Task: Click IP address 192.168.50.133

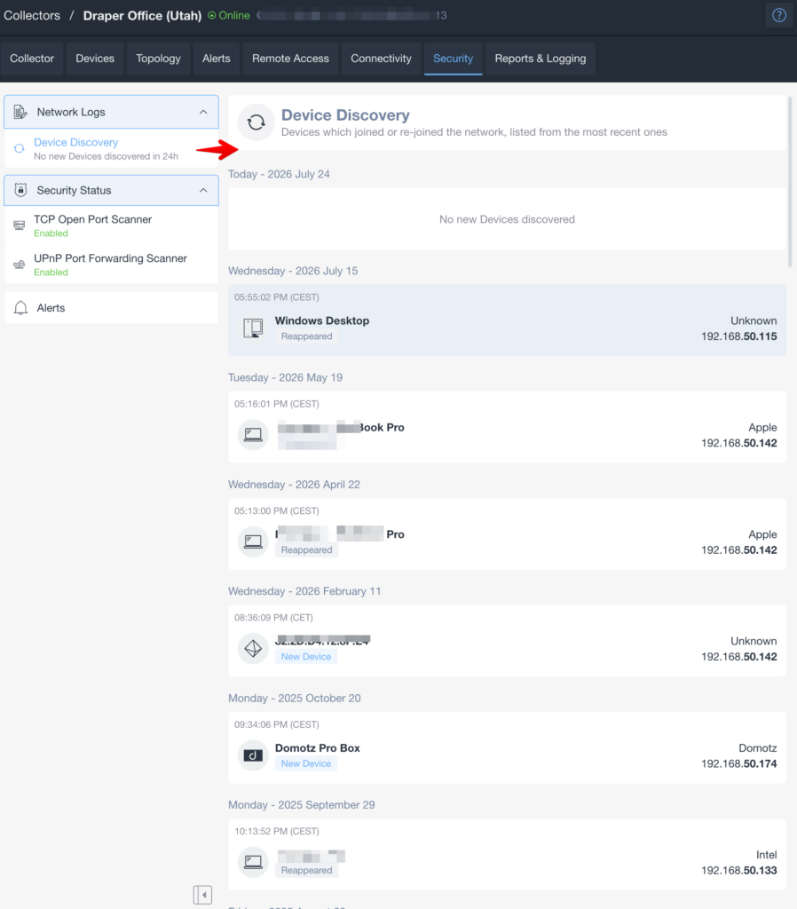Action: [739, 870]
